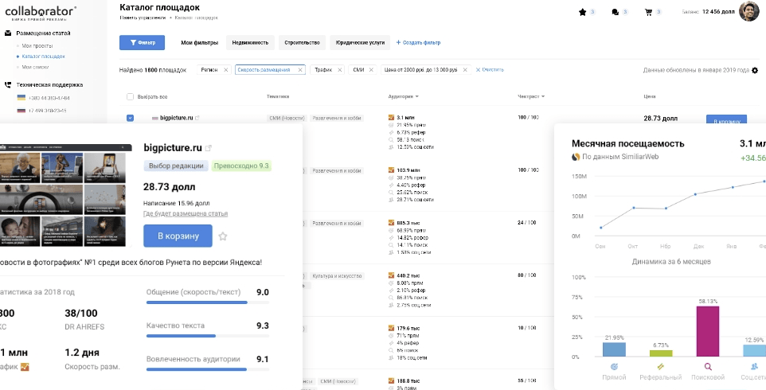The height and width of the screenshot is (390, 766).
Task: Click the traffic icon next to 440.2 тыс
Action: 391,275
